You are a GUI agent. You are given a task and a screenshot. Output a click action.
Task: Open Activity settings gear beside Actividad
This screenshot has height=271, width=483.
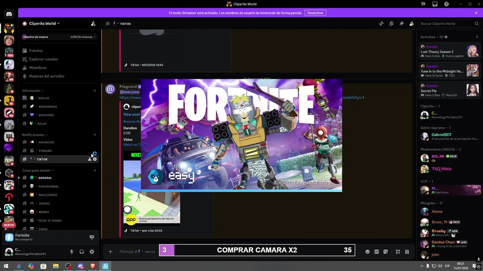point(446,37)
